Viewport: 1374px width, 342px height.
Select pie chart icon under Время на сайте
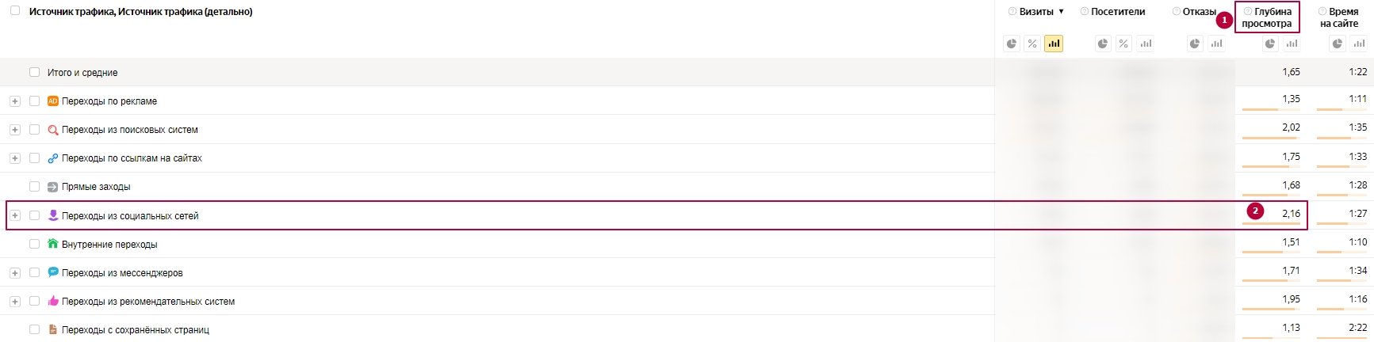[1338, 44]
